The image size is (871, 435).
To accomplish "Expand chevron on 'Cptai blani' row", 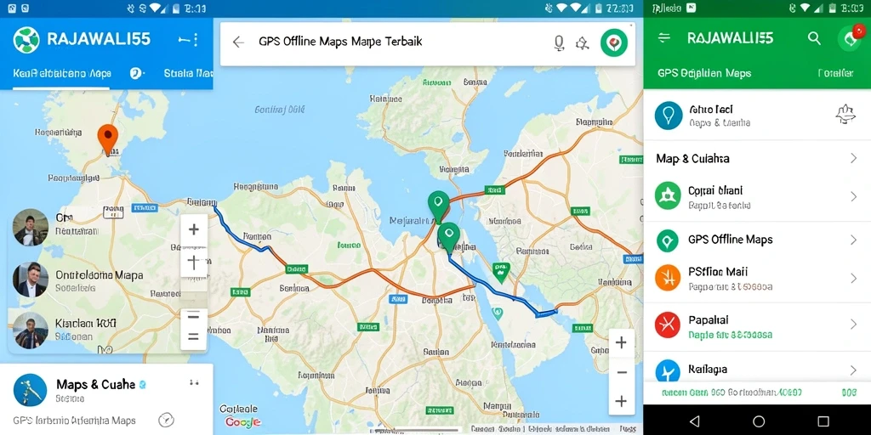I will coord(853,196).
